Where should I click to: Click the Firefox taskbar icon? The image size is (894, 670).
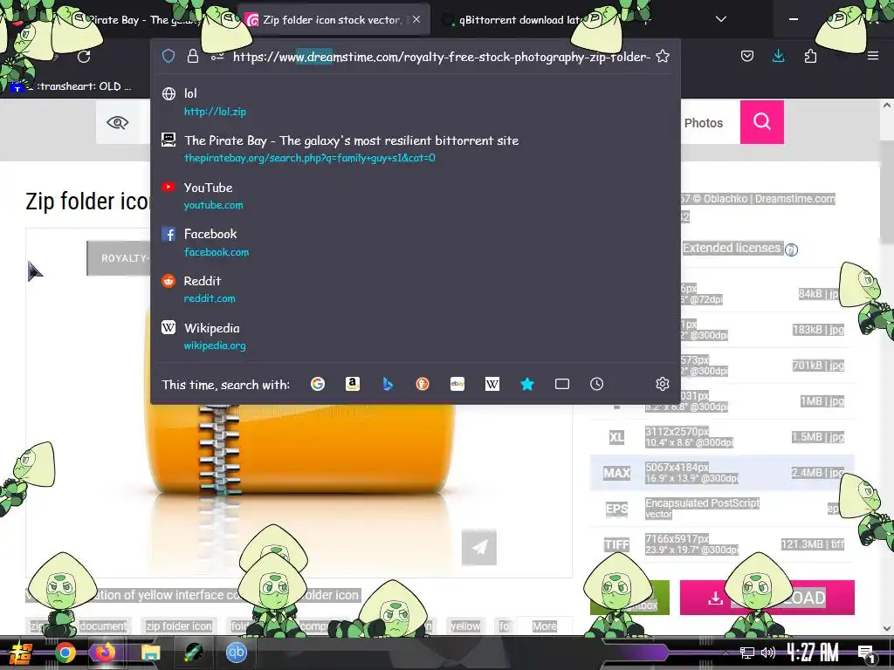tap(105, 653)
